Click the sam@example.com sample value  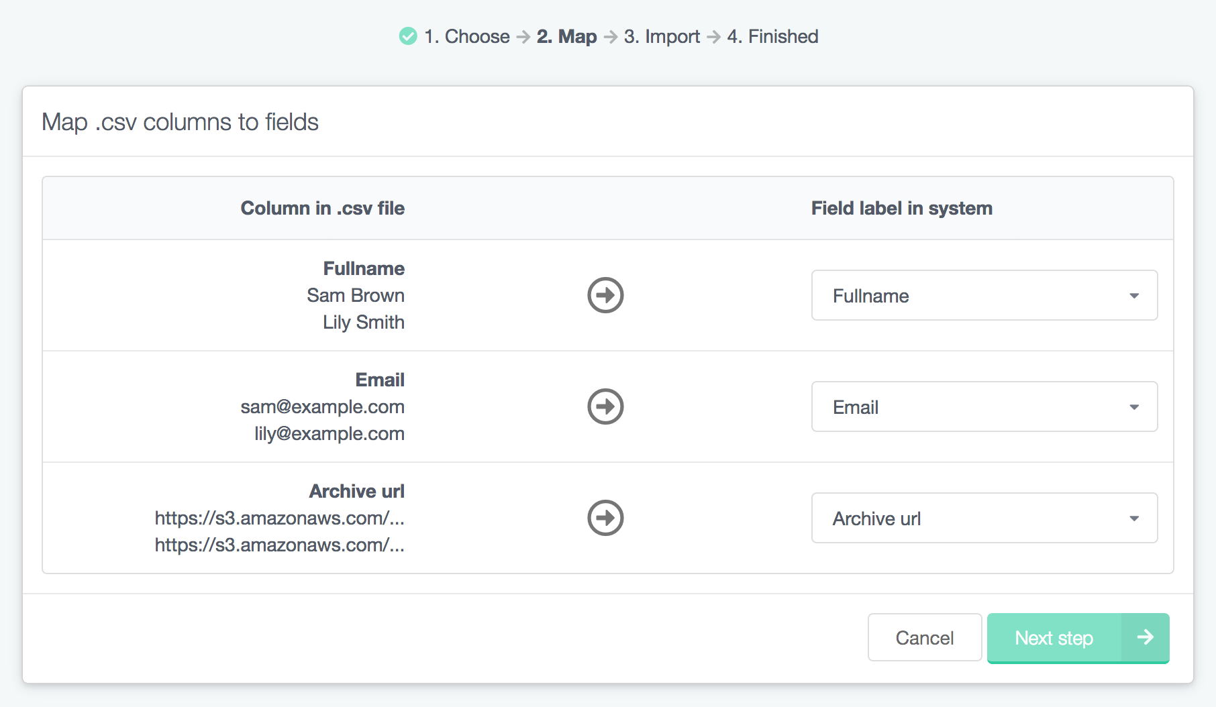pyautogui.click(x=322, y=406)
